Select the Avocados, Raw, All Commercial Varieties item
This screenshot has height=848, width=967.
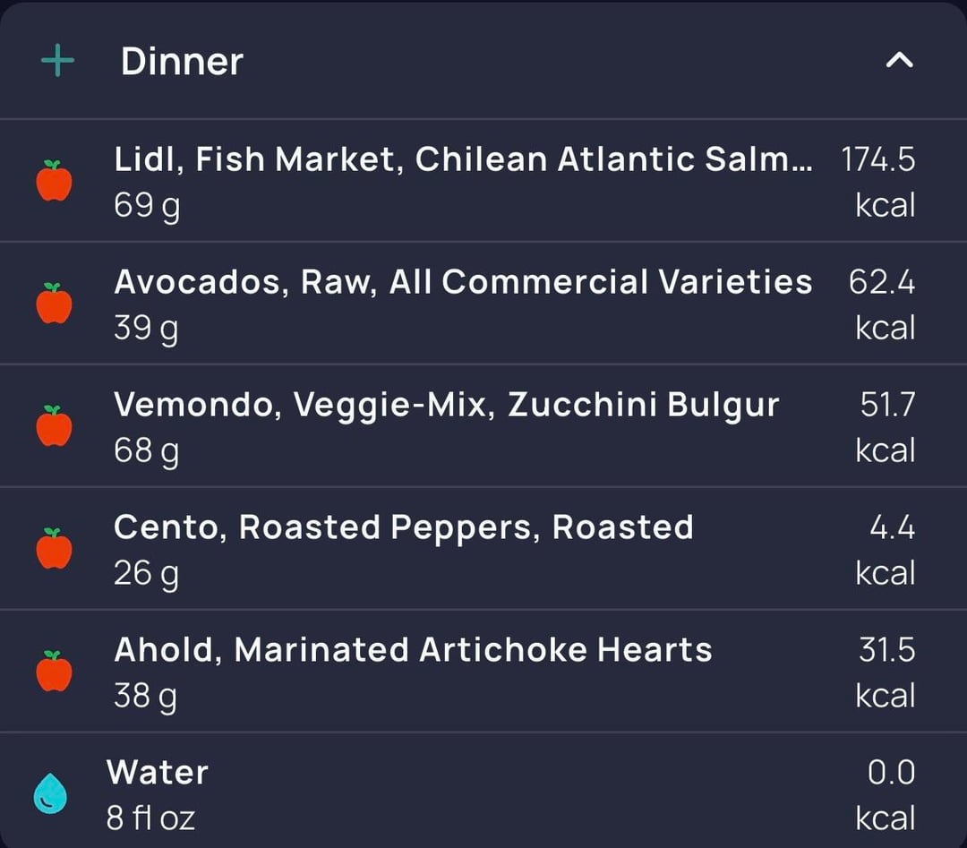(463, 282)
